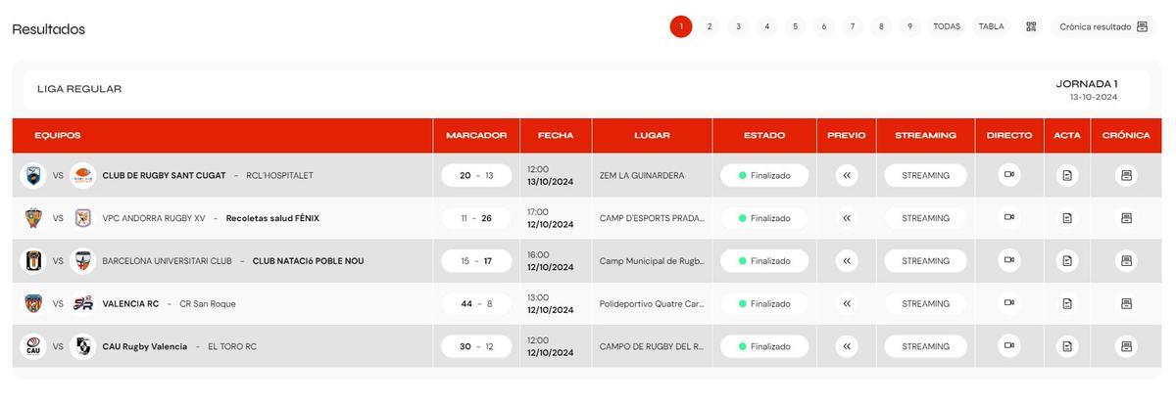This screenshot has height=404, width=1176.
Task: Go to matchday page 9
Action: pos(909,26)
